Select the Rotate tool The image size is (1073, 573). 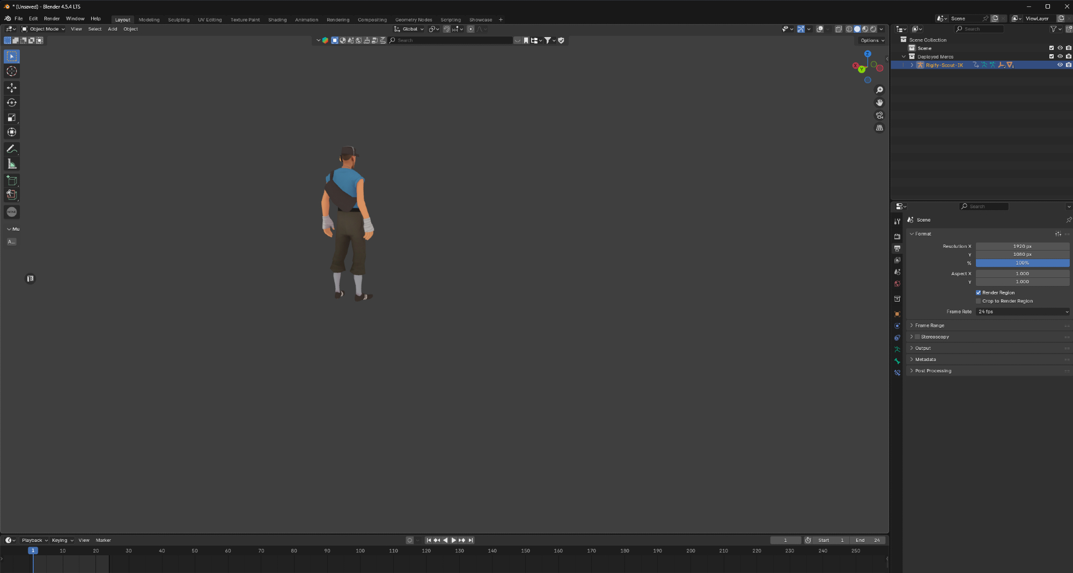point(12,102)
